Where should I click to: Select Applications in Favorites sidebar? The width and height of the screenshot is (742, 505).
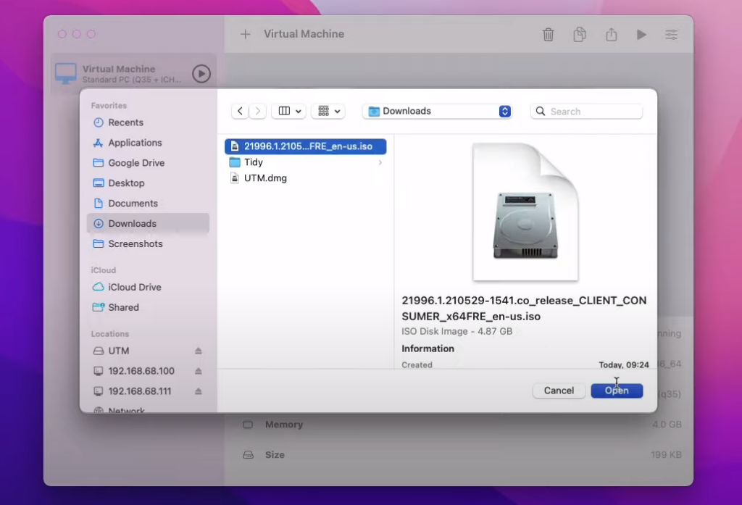pos(135,143)
